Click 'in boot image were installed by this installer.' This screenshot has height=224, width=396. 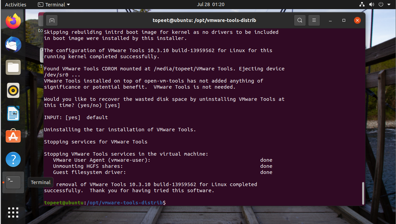pyautogui.click(x=115, y=38)
